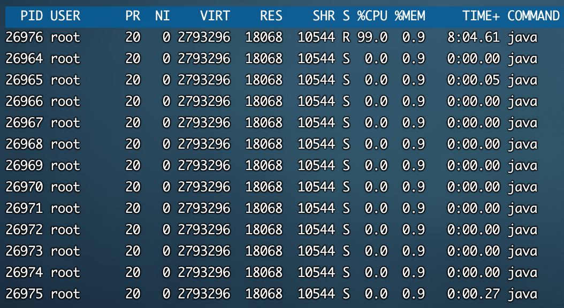
Task: Click the PID column header
Action: point(32,16)
